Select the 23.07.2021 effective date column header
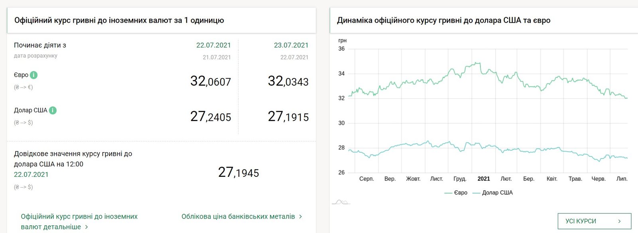 pyautogui.click(x=291, y=45)
